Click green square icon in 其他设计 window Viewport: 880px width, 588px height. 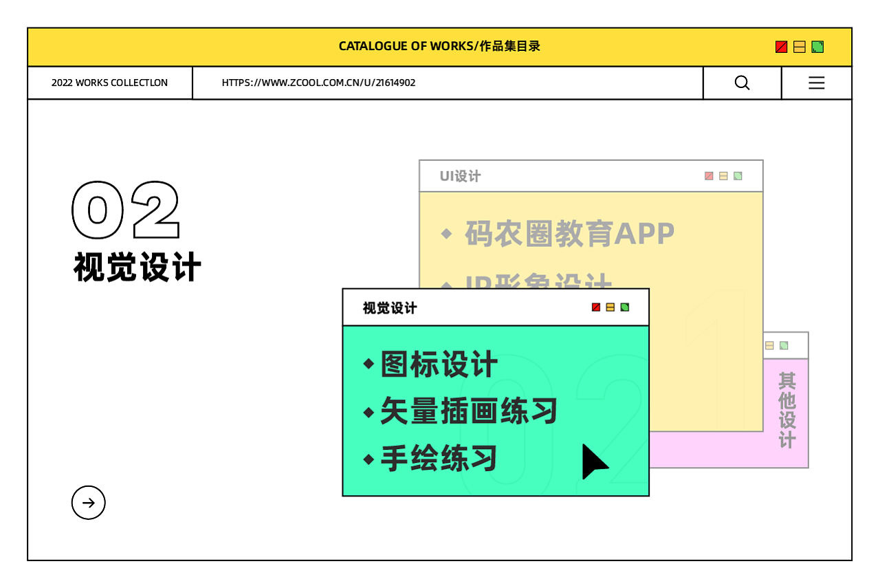[x=784, y=345]
